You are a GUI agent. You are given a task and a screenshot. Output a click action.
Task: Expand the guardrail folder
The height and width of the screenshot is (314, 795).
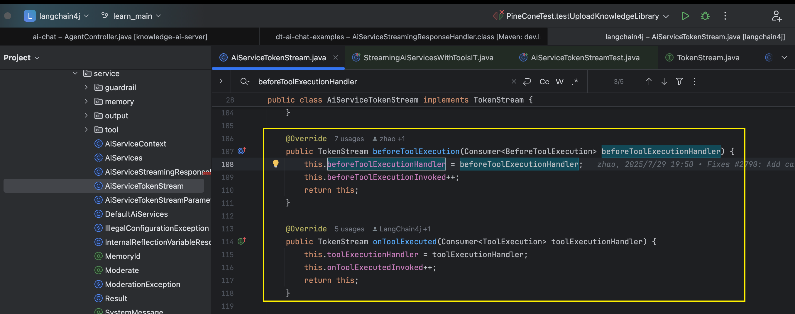click(x=86, y=88)
